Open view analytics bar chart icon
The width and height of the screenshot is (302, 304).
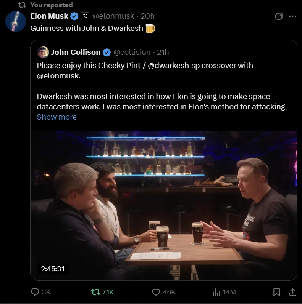(216, 292)
